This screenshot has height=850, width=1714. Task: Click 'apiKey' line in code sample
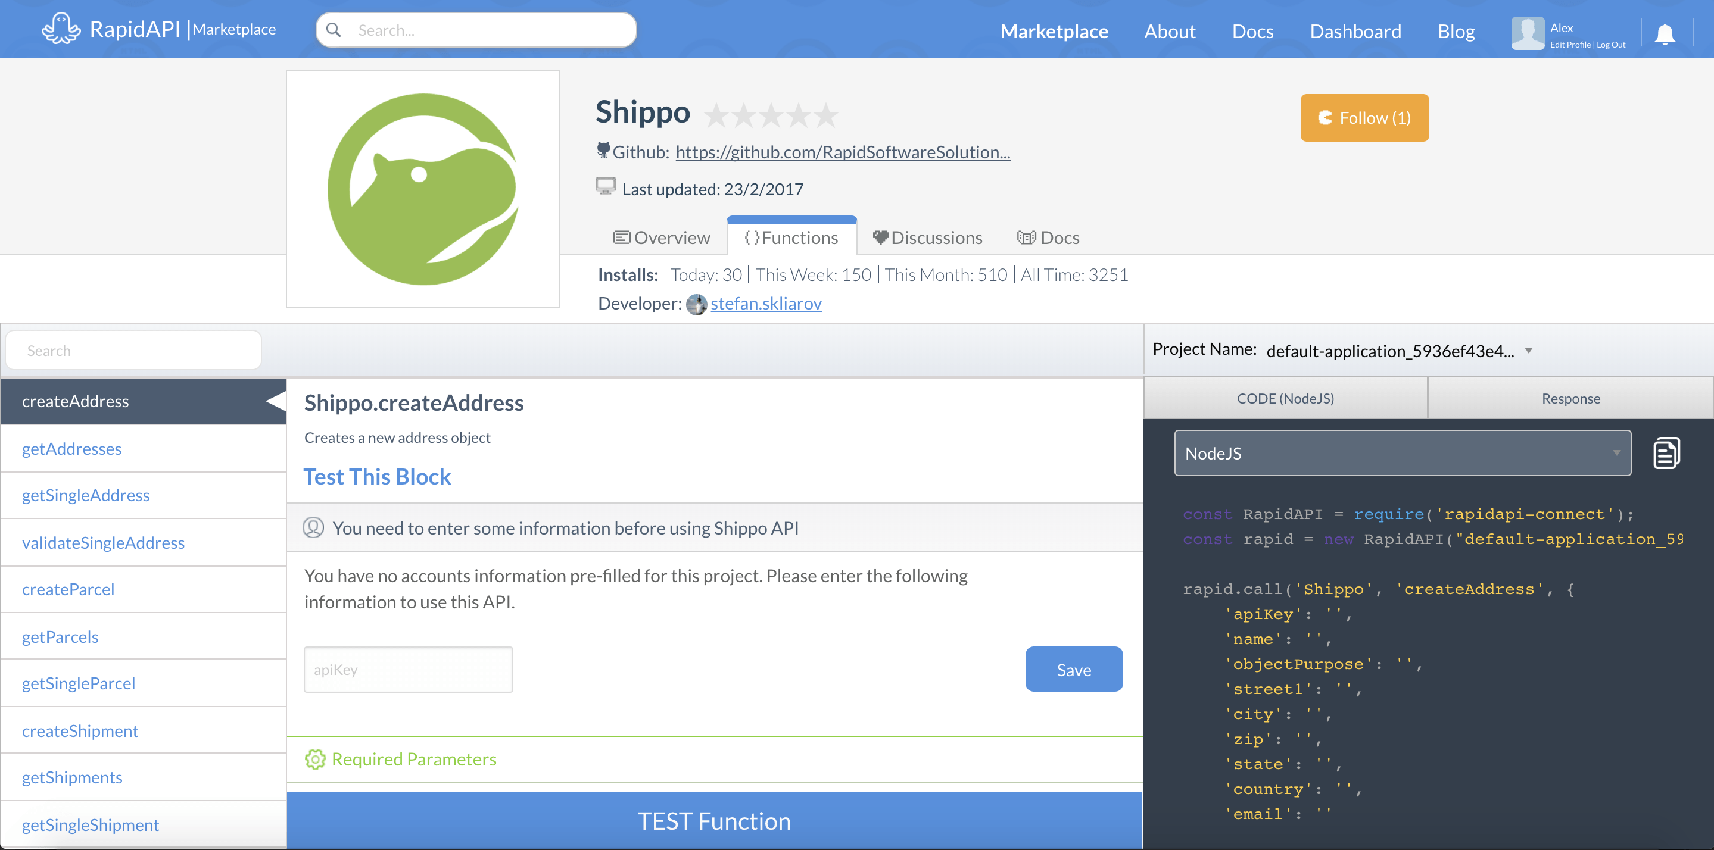tap(1288, 614)
